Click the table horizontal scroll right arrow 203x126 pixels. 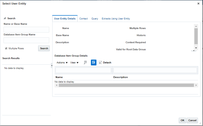196,85
